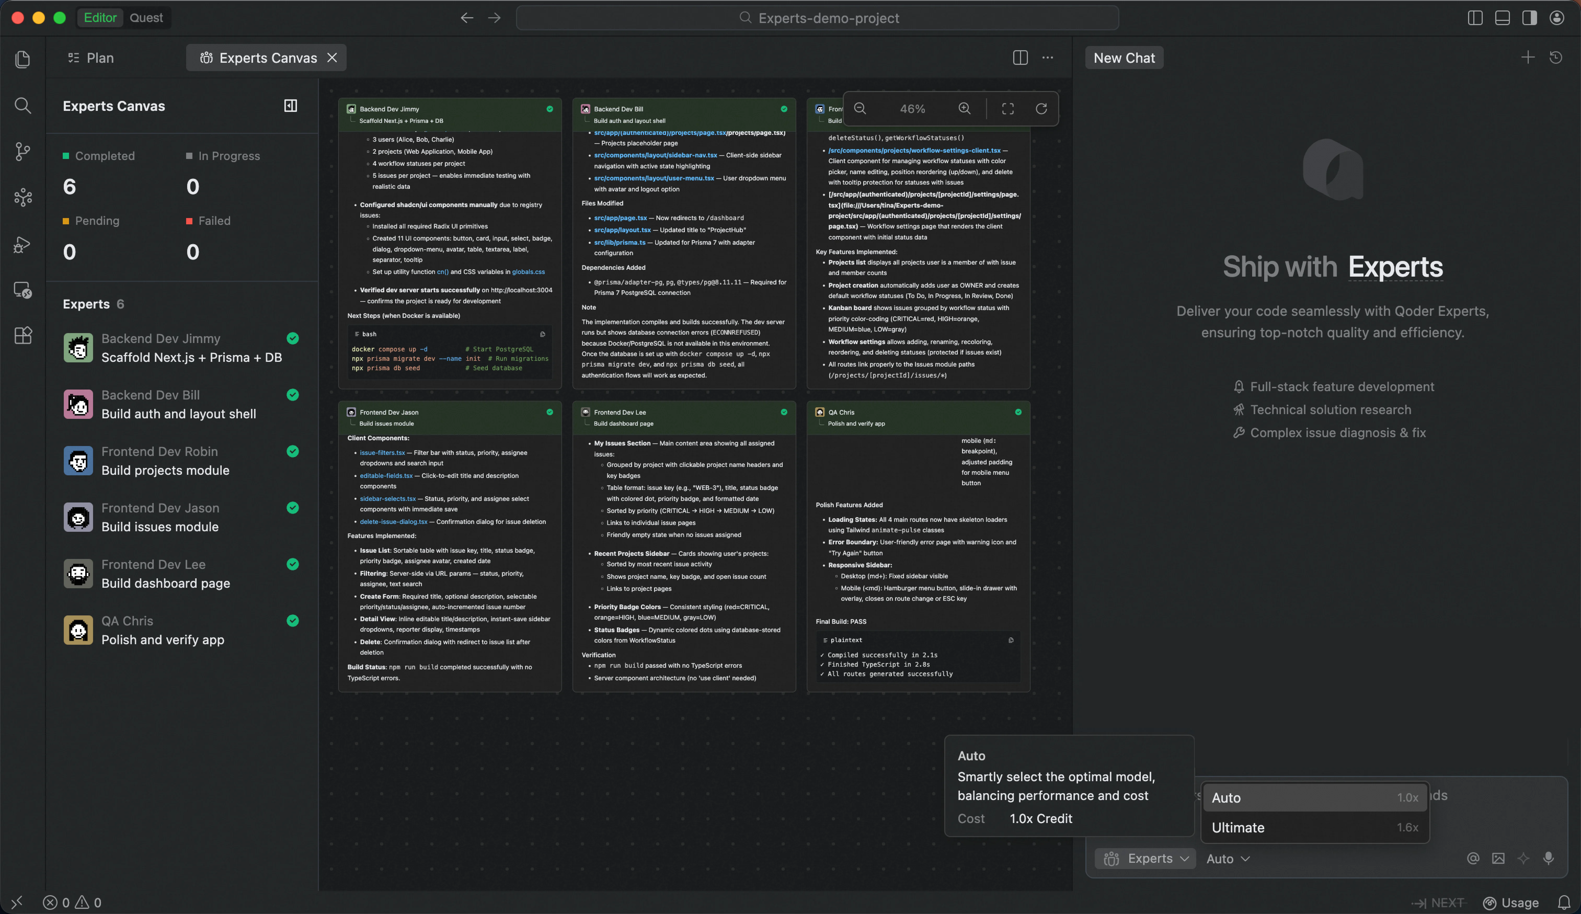Zoom in the canvas with magnifier plus

pos(964,108)
